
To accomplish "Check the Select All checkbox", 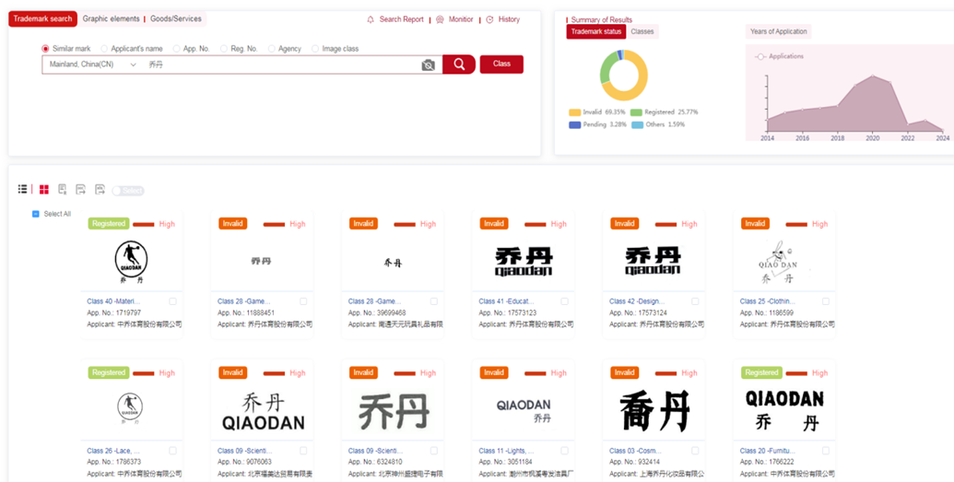I will [x=35, y=214].
